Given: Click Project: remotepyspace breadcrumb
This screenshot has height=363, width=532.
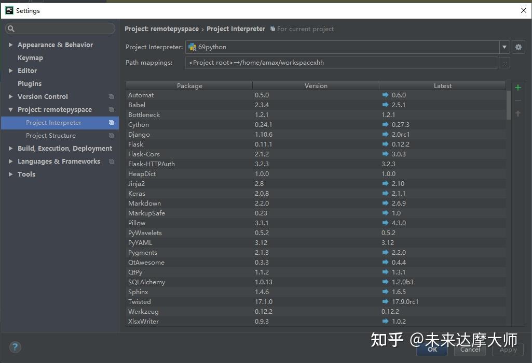Looking at the screenshot, I should (161, 29).
